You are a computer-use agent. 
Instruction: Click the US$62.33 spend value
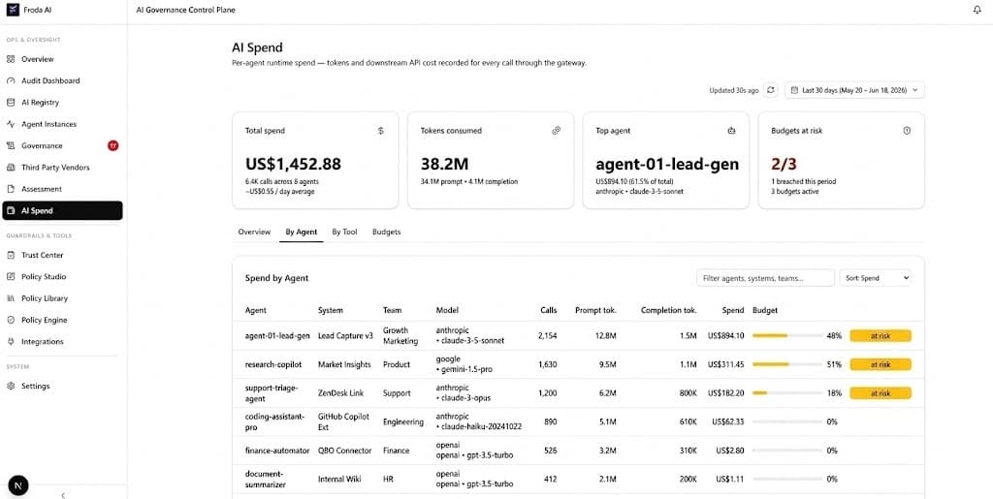[x=728, y=421]
